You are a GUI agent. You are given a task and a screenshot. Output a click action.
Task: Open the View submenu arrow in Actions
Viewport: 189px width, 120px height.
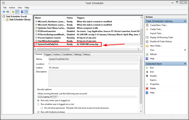pyautogui.click(x=185, y=50)
